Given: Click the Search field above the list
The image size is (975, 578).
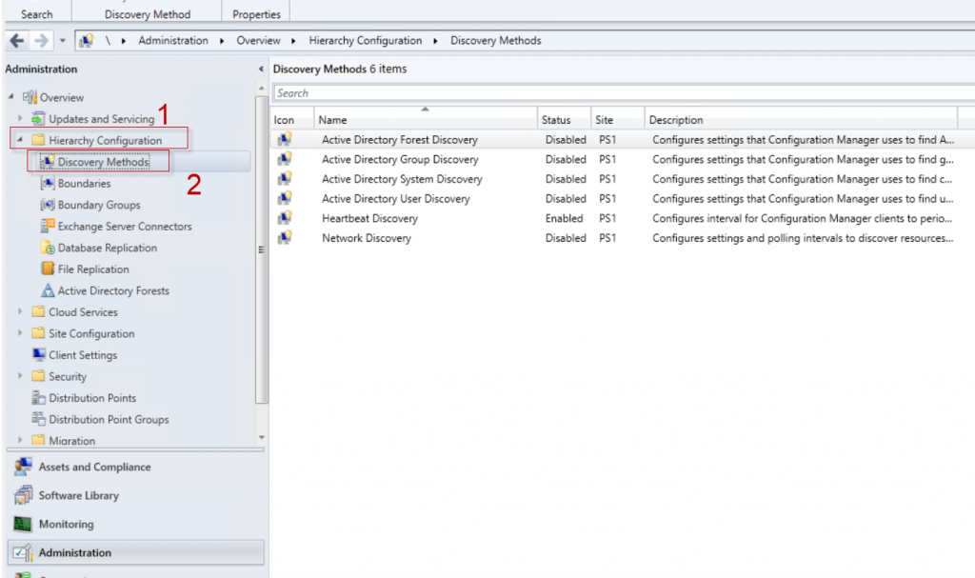Looking at the screenshot, I should pyautogui.click(x=624, y=92).
